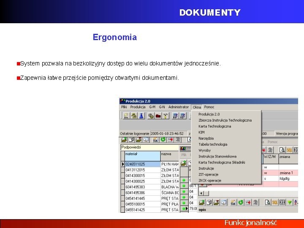Close the open Okna menu
Viewport: 304px width, 228px height.
[197, 107]
